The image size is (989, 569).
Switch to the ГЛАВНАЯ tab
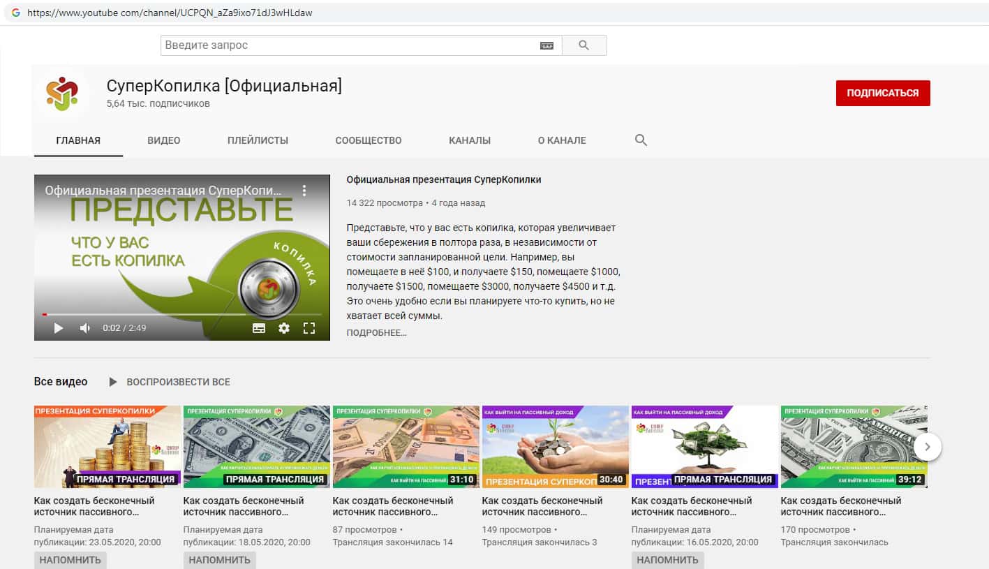78,140
